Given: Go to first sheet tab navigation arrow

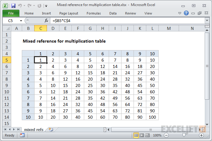Looking at the screenshot, I should pyautogui.click(x=5, y=130).
